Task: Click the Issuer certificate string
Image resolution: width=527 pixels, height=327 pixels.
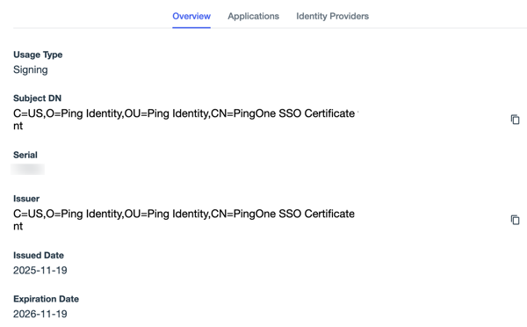Action: [184, 220]
